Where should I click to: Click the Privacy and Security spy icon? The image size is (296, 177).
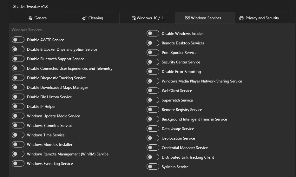tap(241, 18)
